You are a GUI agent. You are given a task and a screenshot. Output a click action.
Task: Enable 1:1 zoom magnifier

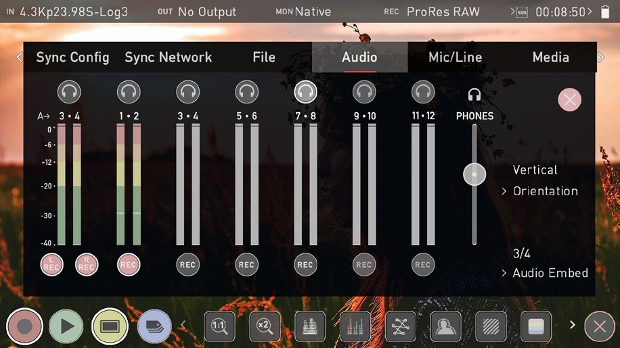[219, 326]
